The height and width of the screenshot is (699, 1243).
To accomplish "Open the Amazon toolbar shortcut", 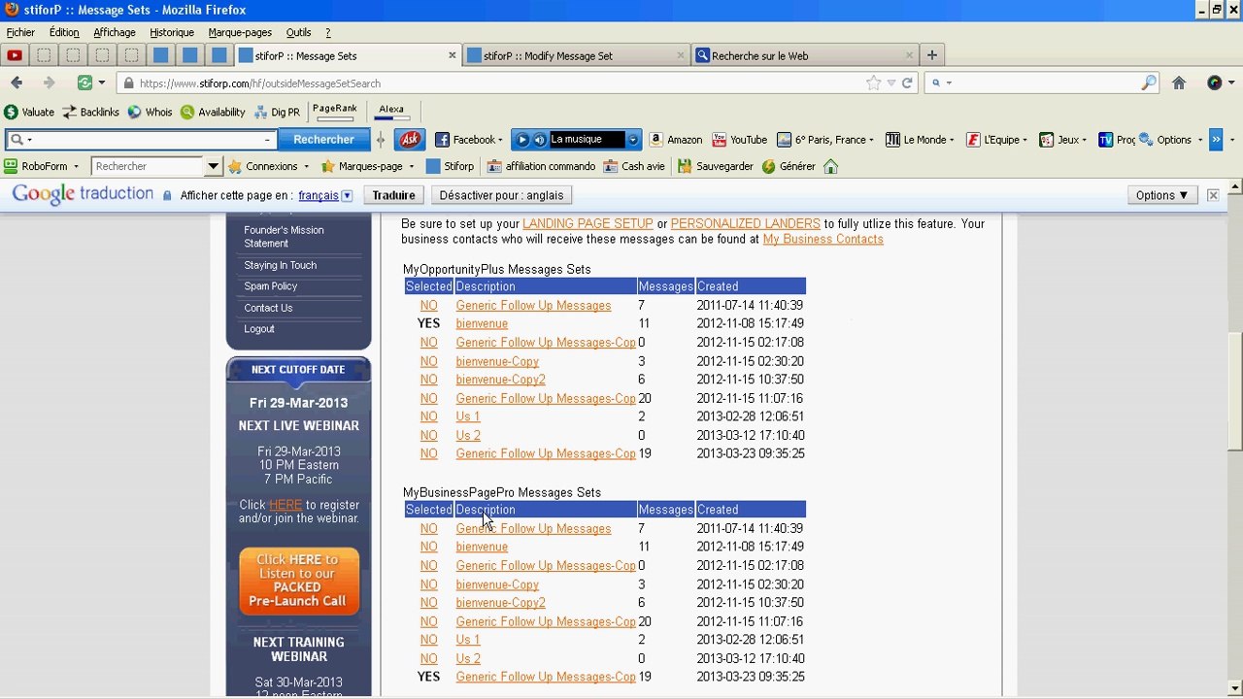I will tap(676, 140).
